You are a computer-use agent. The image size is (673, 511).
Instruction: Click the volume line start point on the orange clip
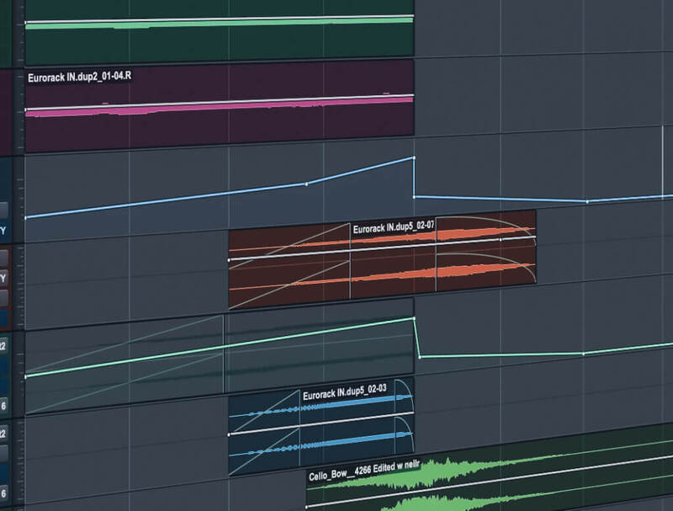[229, 260]
